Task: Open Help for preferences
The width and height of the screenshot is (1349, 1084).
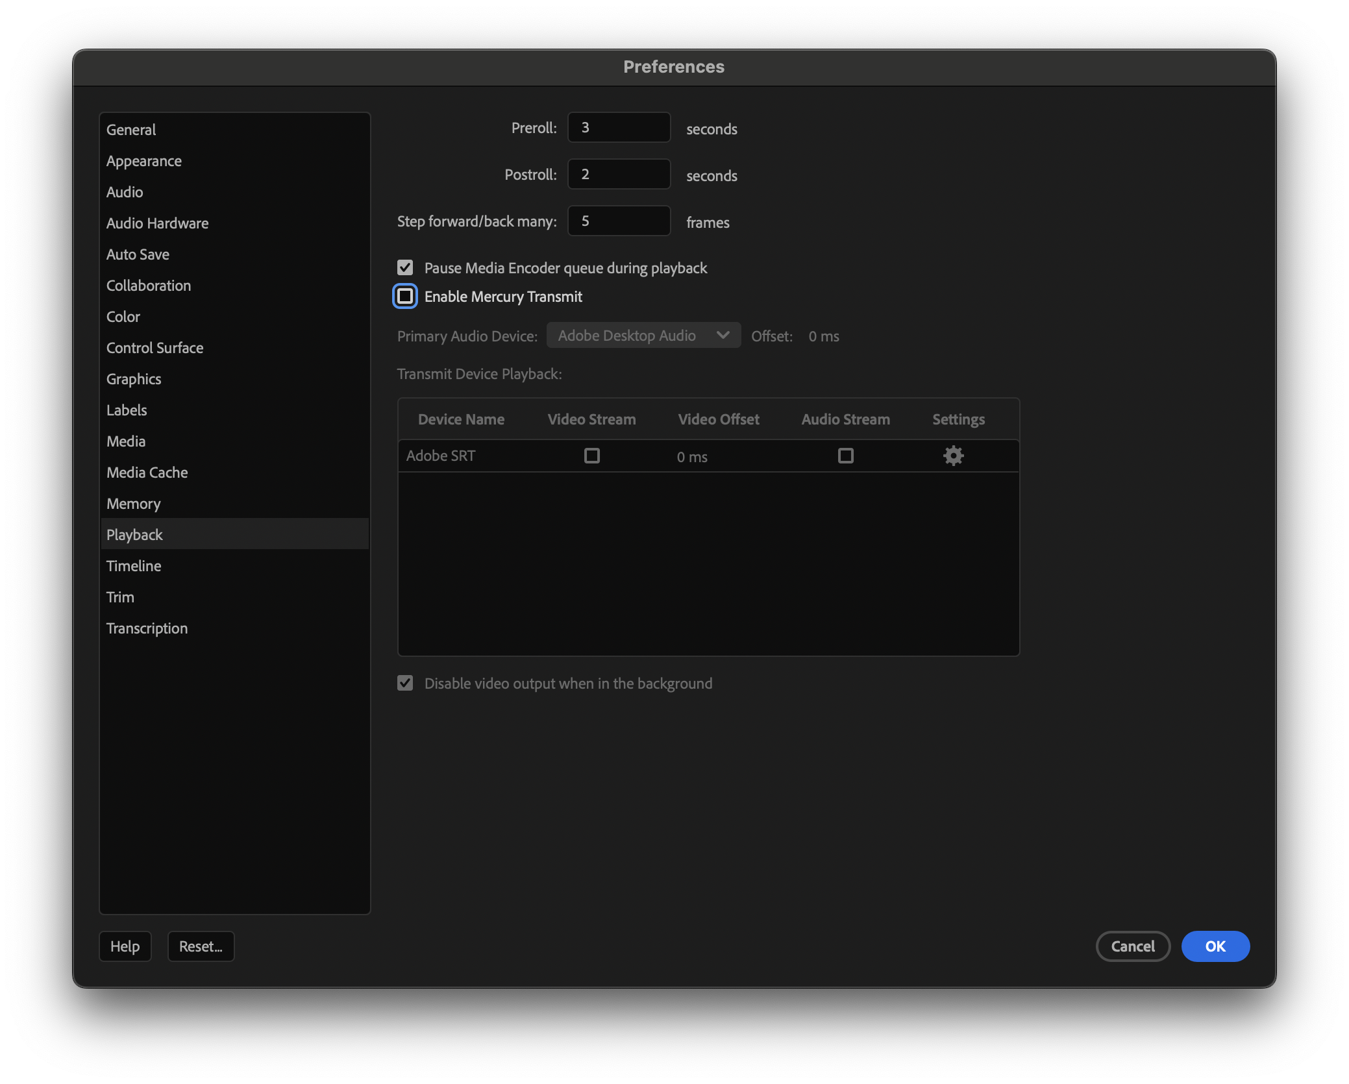Action: 125,946
